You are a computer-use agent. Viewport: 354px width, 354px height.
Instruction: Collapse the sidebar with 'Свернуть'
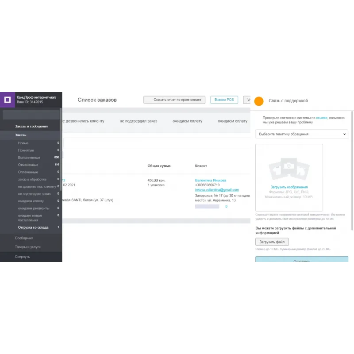coord(22,257)
